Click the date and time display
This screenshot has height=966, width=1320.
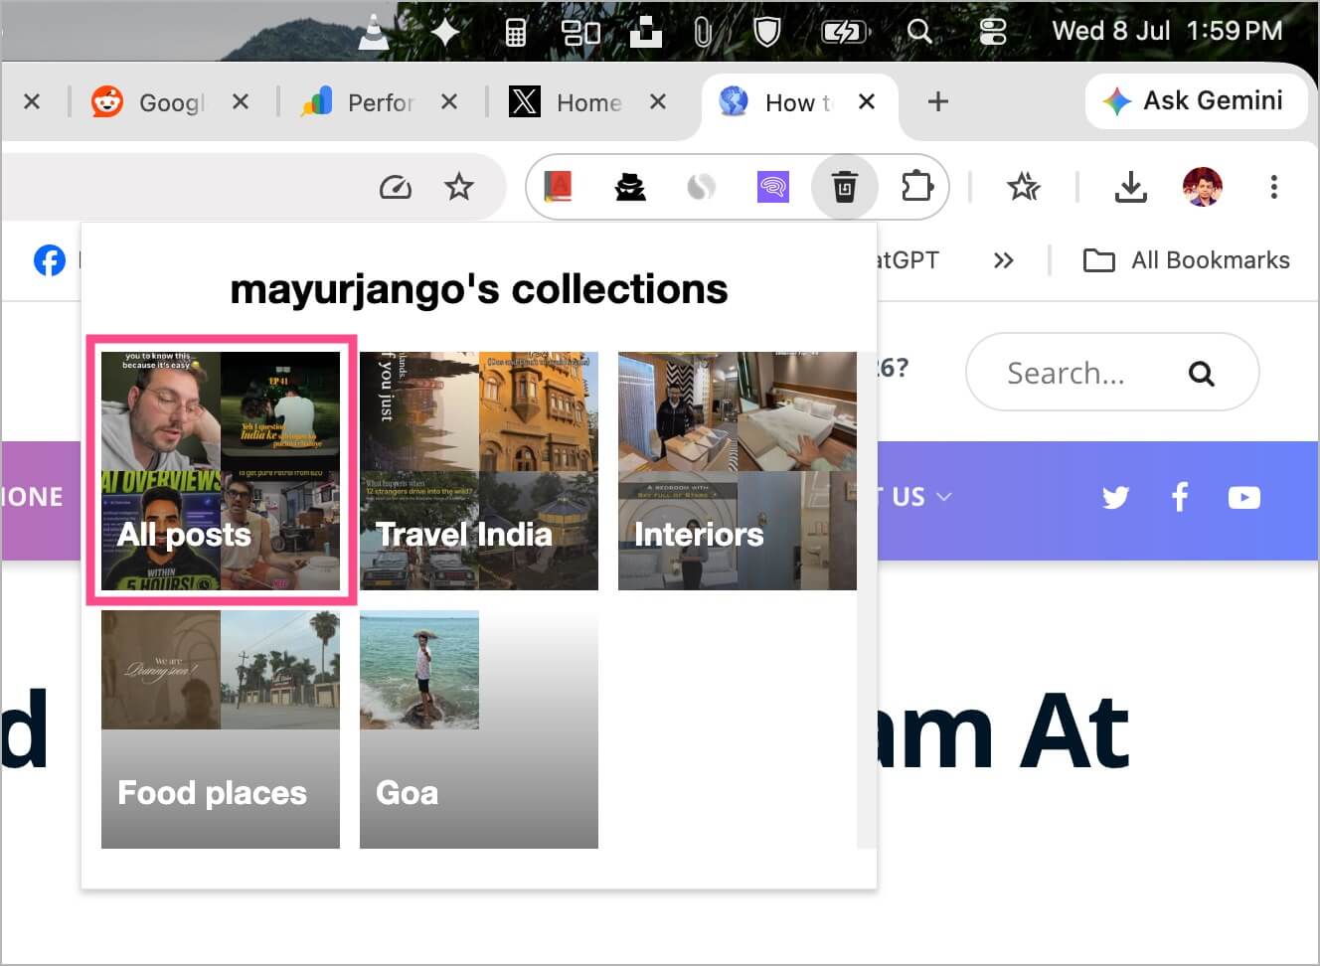[1167, 32]
